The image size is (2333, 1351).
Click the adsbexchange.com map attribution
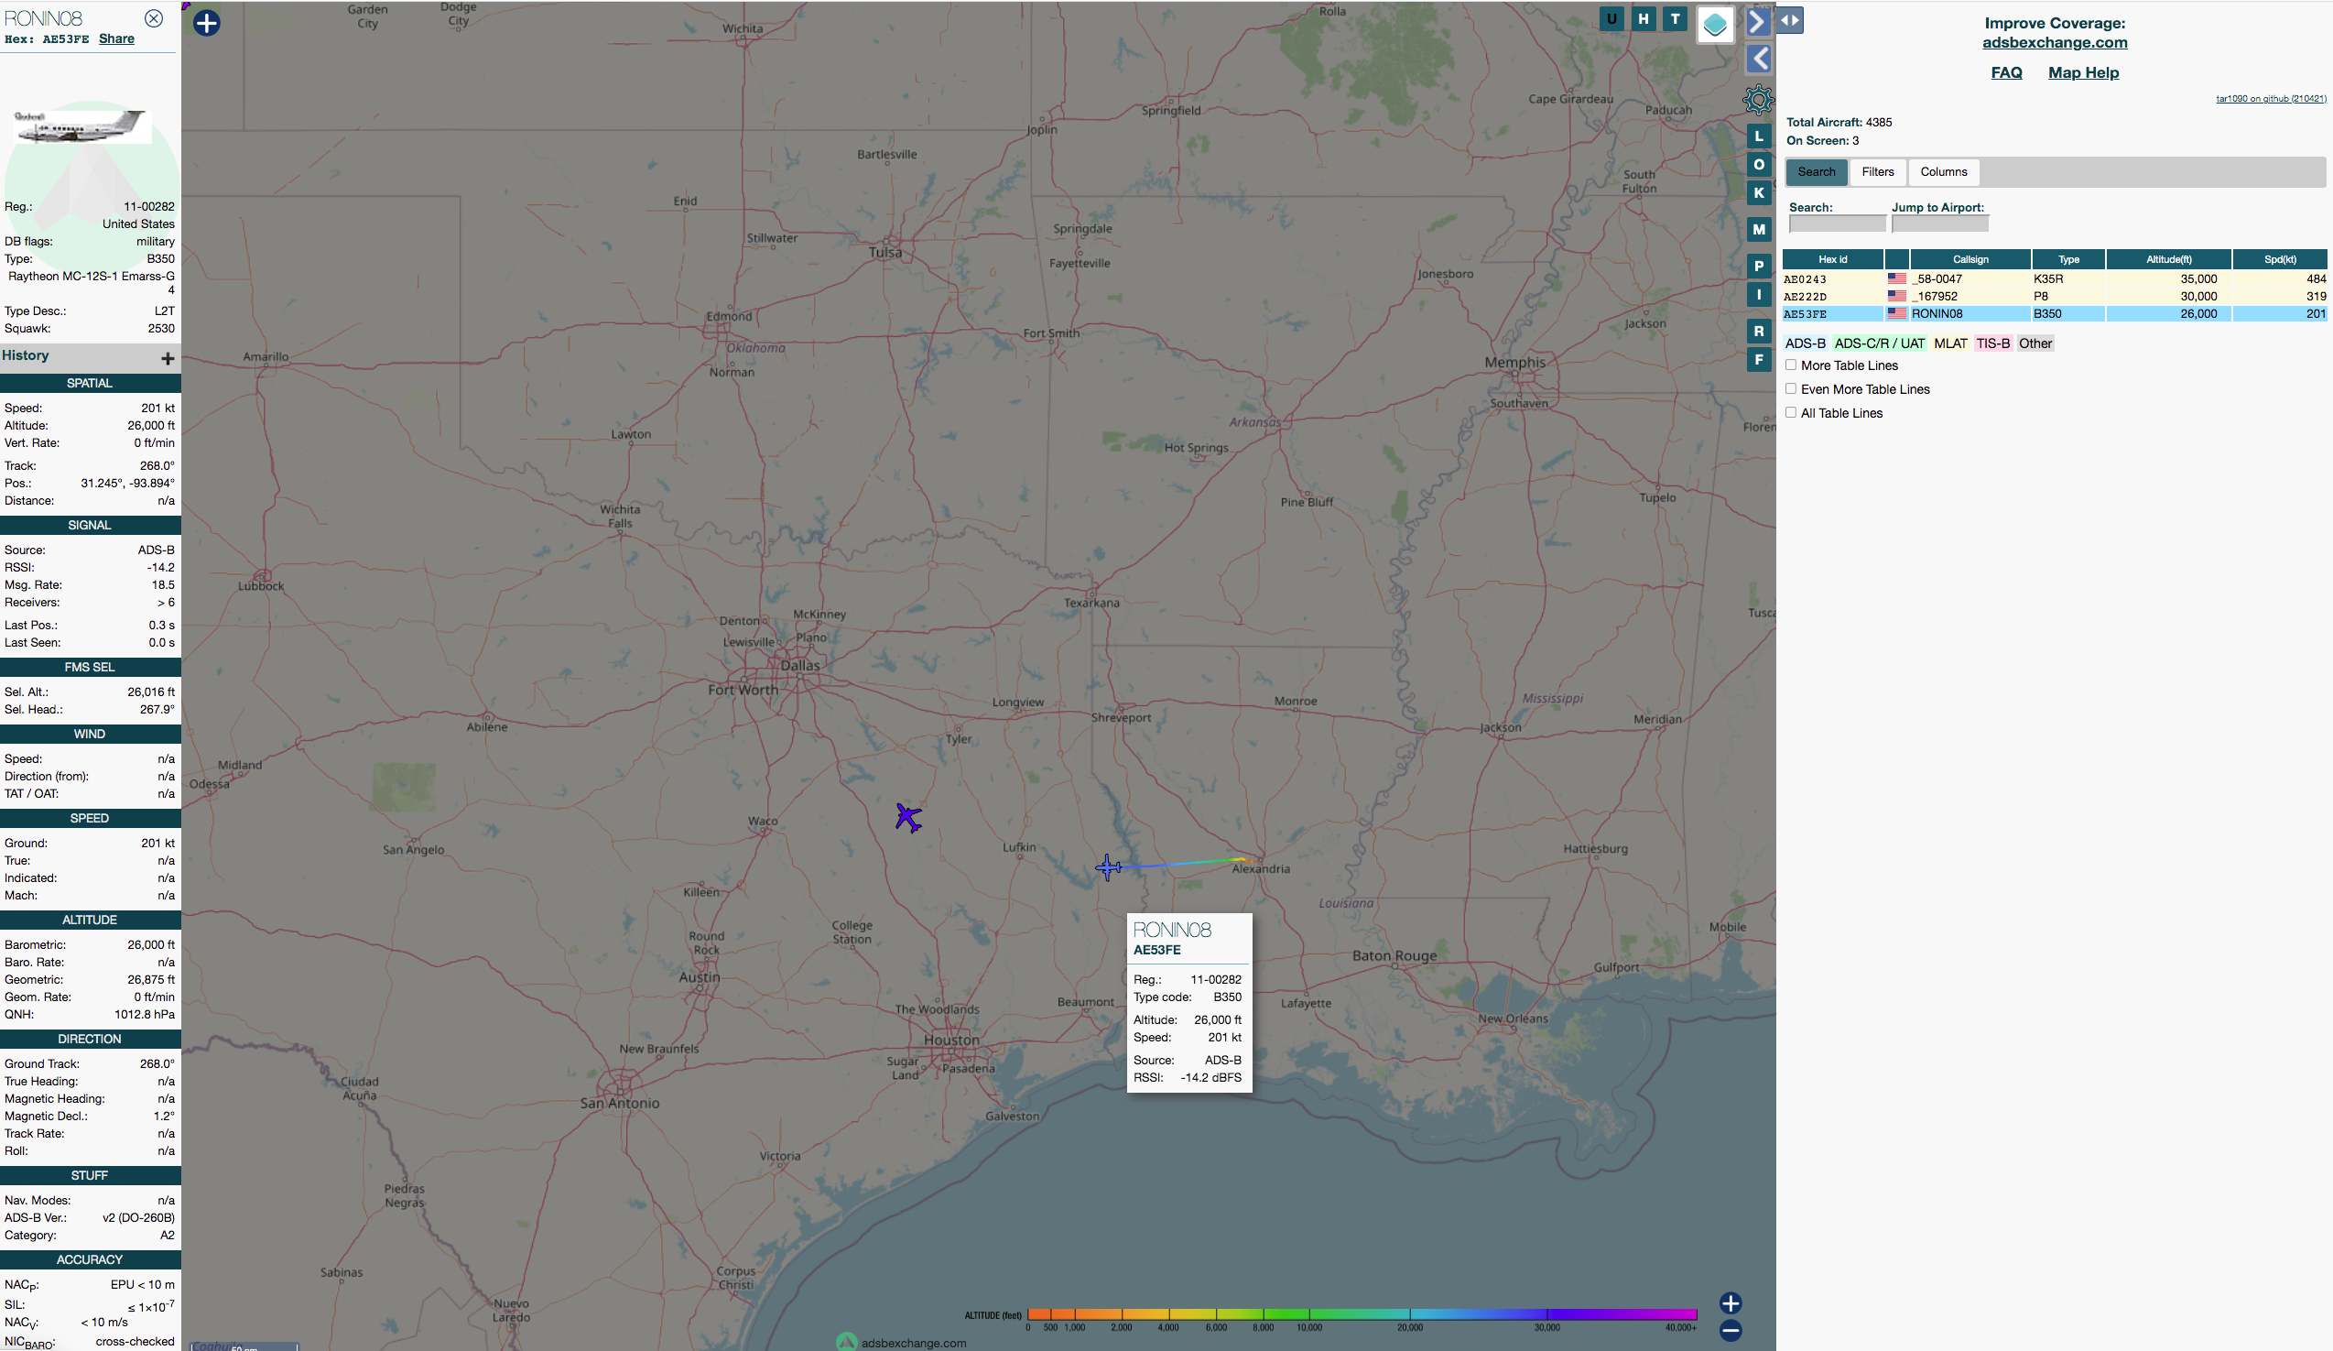(913, 1343)
